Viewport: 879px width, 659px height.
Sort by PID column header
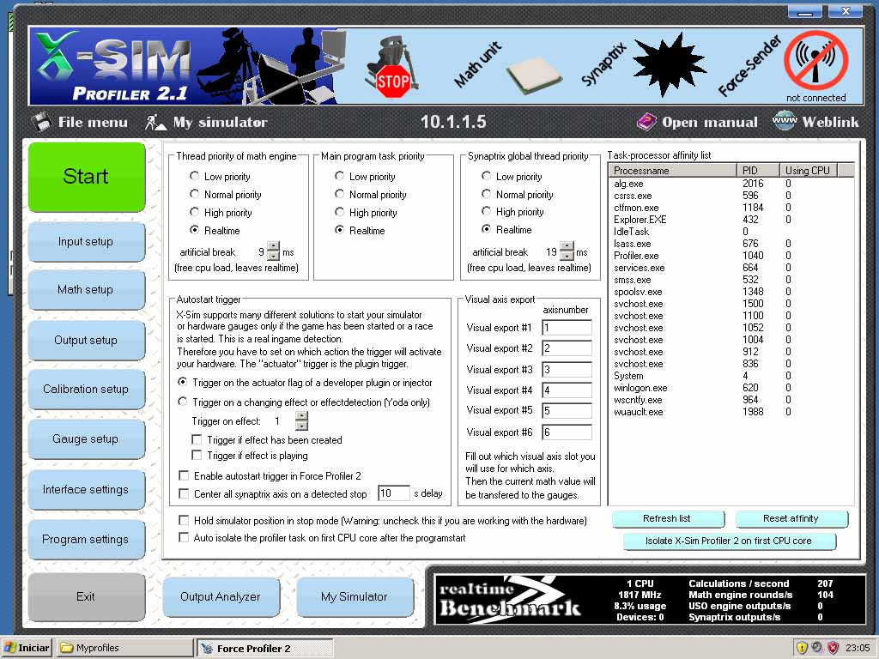tap(758, 171)
